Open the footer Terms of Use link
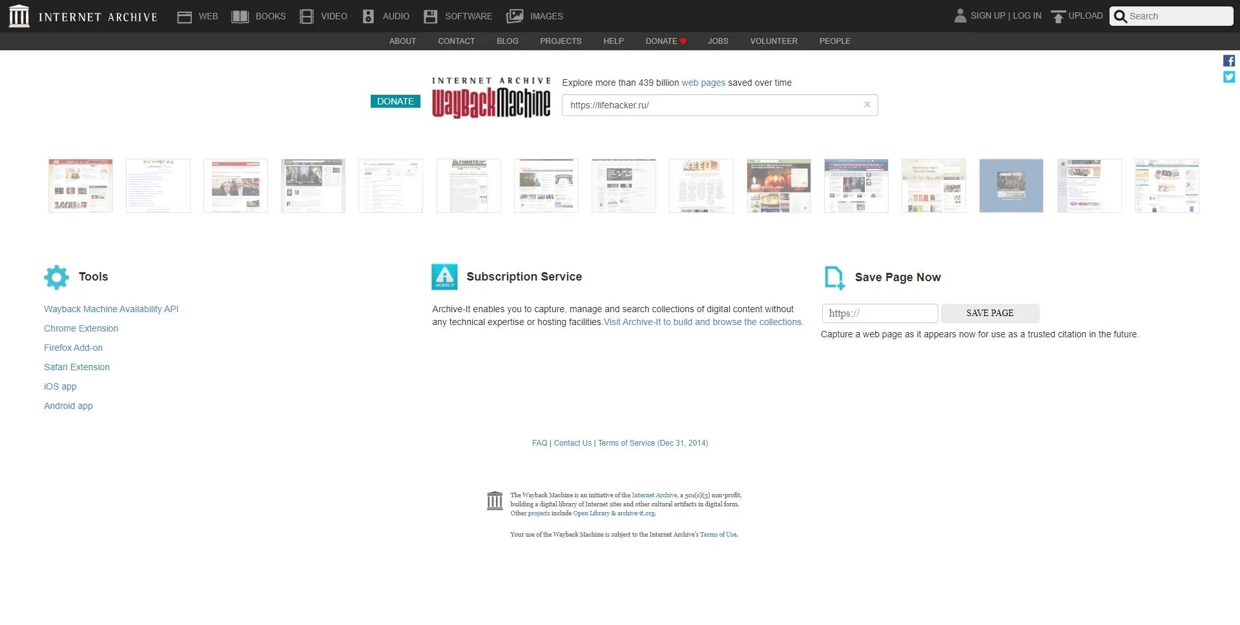1240x625 pixels. tap(718, 535)
